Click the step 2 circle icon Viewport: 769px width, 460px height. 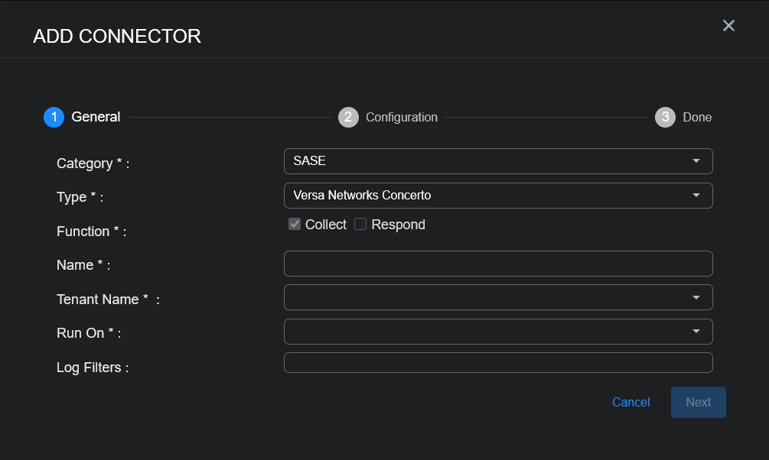click(x=348, y=117)
